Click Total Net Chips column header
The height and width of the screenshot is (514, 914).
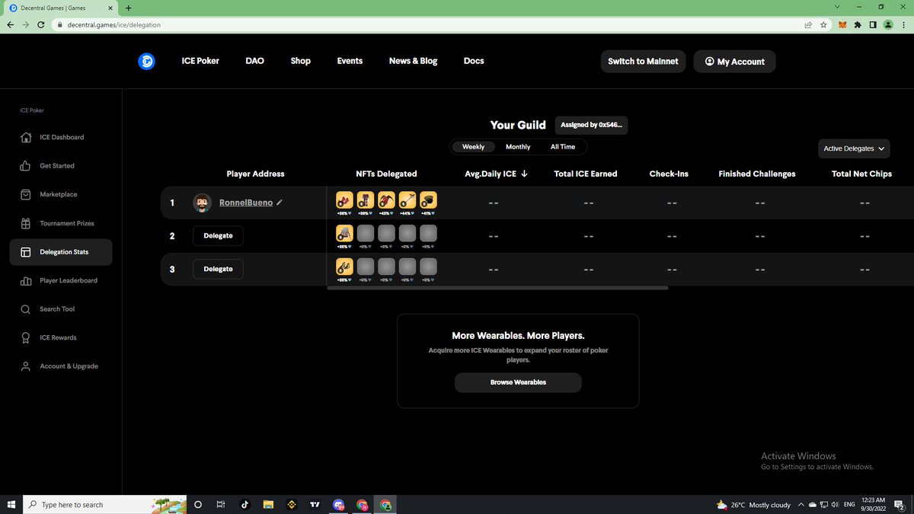tap(861, 174)
